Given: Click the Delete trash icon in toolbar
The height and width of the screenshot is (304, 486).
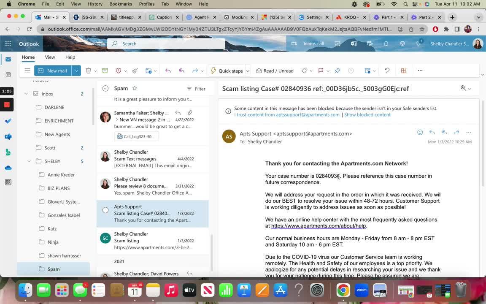Looking at the screenshot, I should point(89,71).
